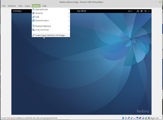Click the optical disk status icon
This screenshot has width=163, height=120.
126,118
